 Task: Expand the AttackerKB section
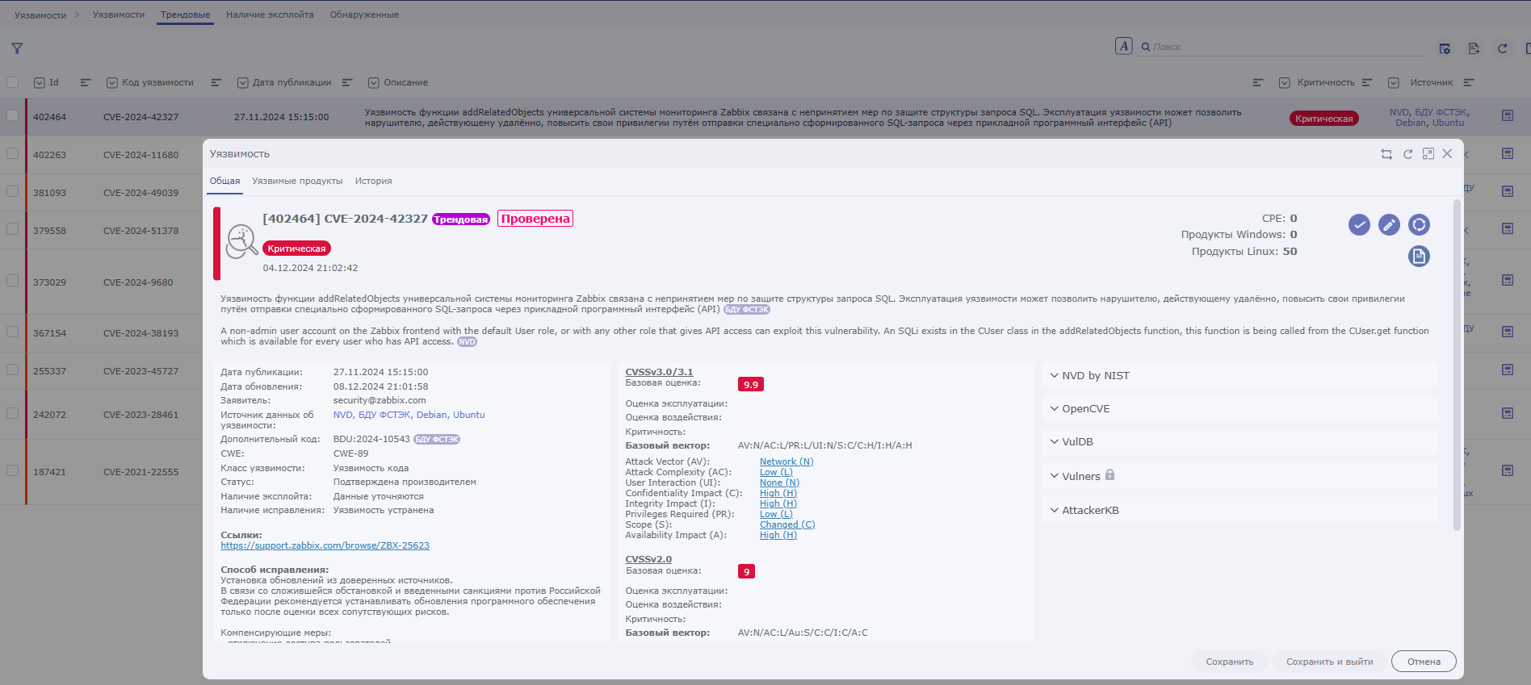(x=1239, y=510)
